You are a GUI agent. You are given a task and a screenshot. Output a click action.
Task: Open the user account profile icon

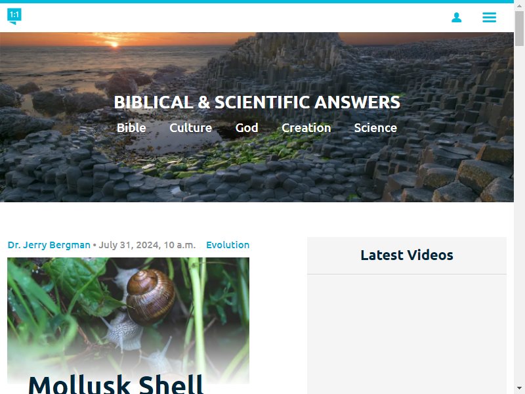tap(456, 18)
